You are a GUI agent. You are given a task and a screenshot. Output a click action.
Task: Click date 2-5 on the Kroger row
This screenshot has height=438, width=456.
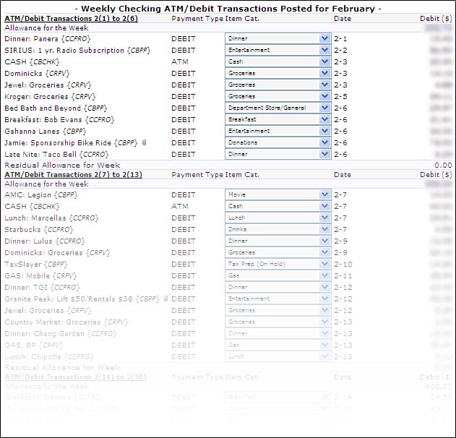coord(340,96)
